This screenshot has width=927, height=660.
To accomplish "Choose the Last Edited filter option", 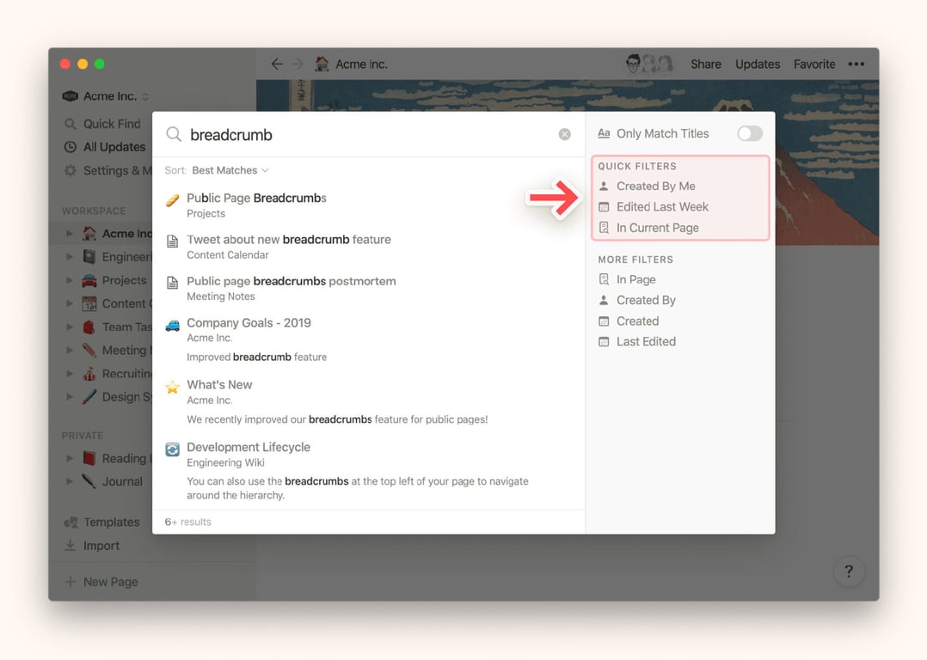I will tap(646, 341).
